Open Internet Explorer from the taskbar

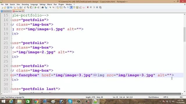click(x=11, y=101)
